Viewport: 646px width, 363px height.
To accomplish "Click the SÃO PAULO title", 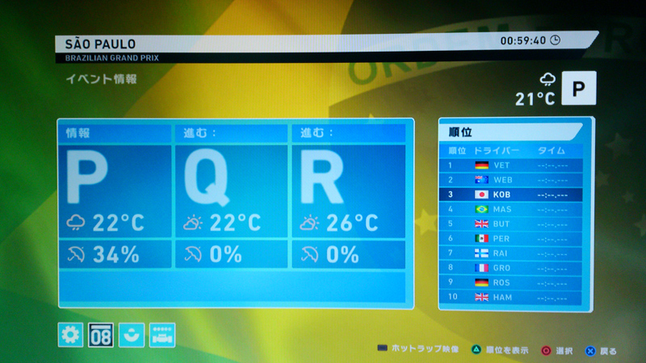I will pos(100,44).
